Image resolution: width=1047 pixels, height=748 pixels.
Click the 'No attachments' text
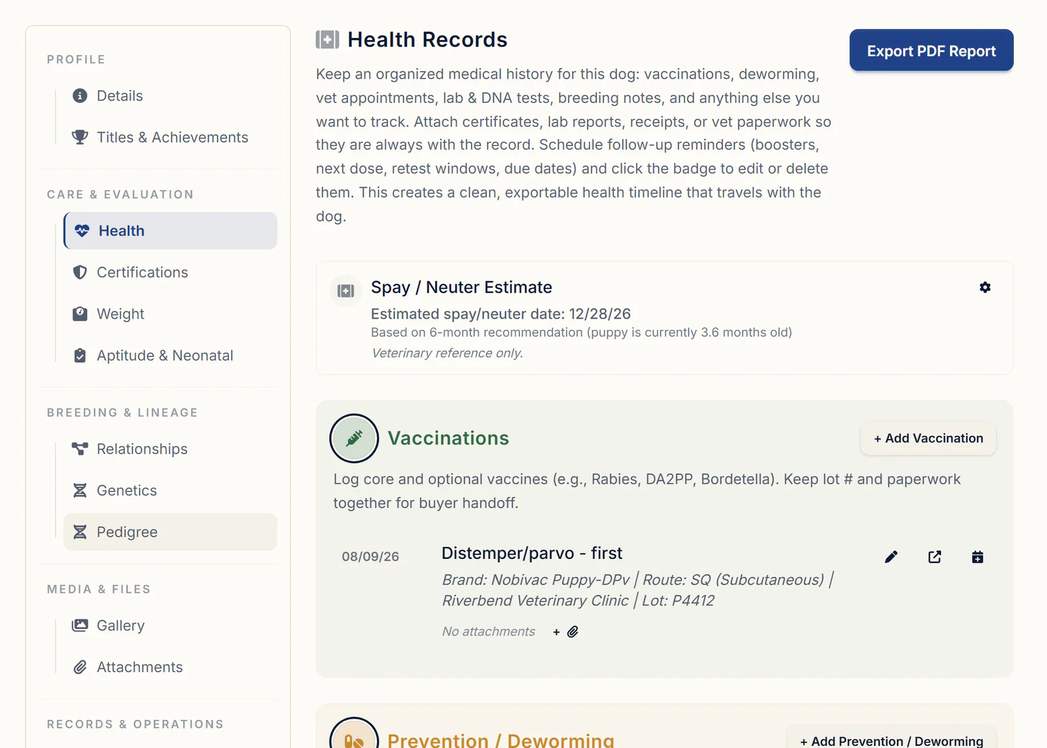[x=489, y=632]
